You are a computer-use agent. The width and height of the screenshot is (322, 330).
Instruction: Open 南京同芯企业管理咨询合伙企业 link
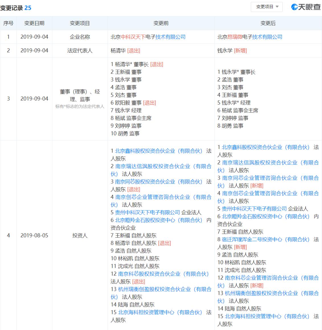268,182
